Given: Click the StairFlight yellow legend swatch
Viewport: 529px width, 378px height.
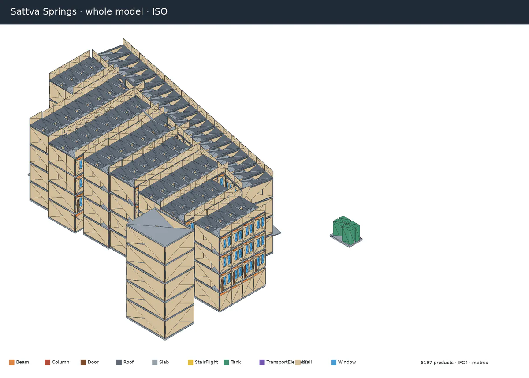Looking at the screenshot, I should [190, 363].
